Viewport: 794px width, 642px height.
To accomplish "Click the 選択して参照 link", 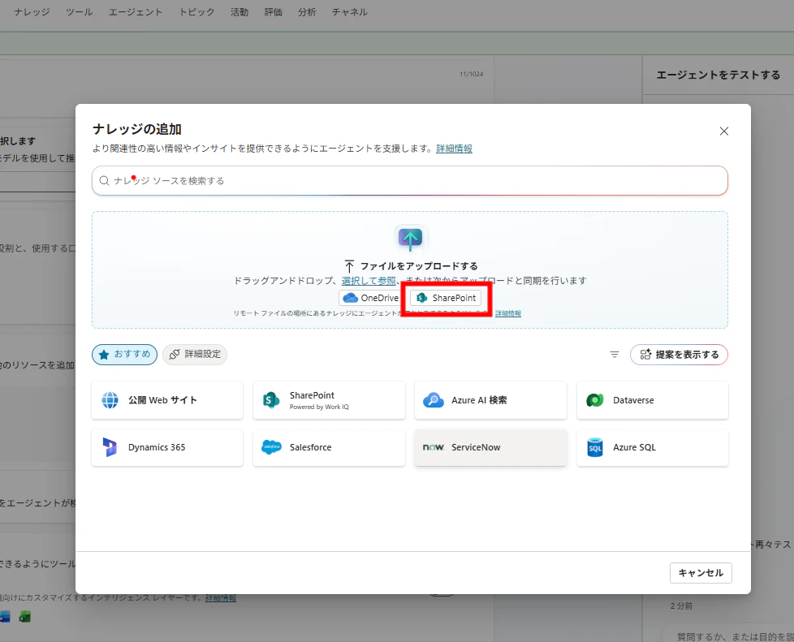I will coord(369,281).
